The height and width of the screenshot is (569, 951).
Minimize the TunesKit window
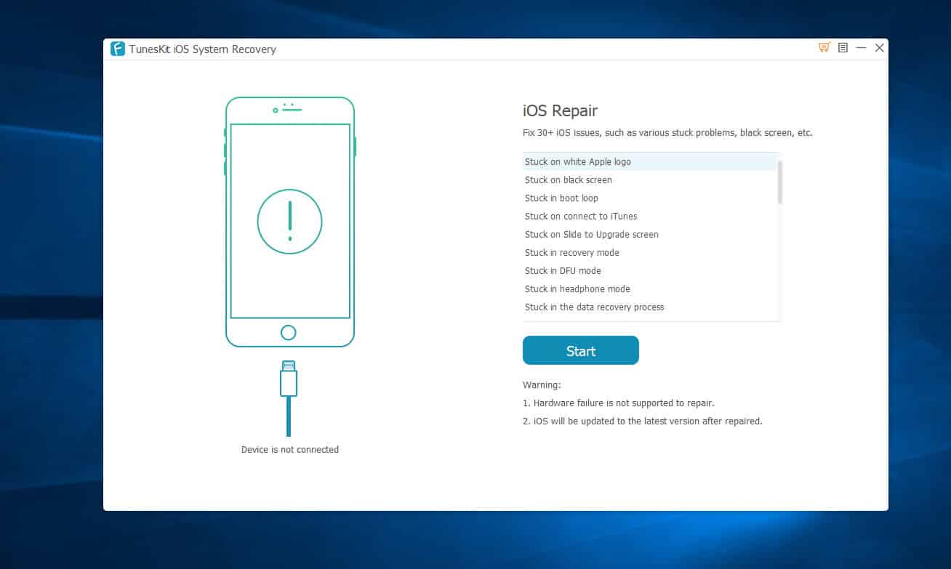(861, 48)
